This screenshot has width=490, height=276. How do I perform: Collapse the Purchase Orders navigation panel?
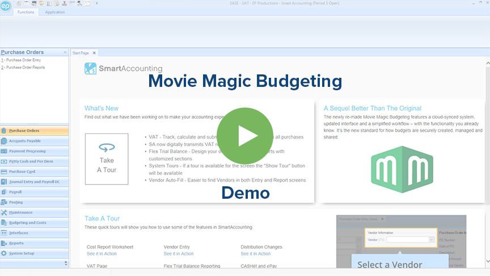coord(65,52)
